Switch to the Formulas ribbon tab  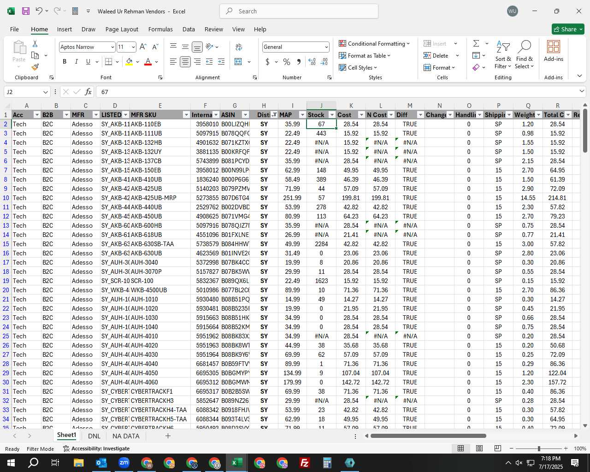[160, 29]
